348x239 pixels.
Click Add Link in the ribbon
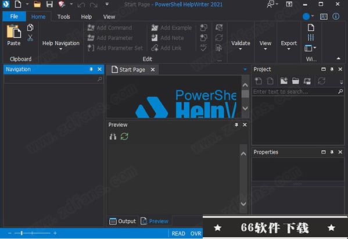(x=166, y=48)
